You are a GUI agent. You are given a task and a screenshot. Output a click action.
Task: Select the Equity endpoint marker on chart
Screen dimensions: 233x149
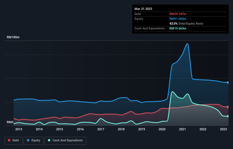click(228, 83)
